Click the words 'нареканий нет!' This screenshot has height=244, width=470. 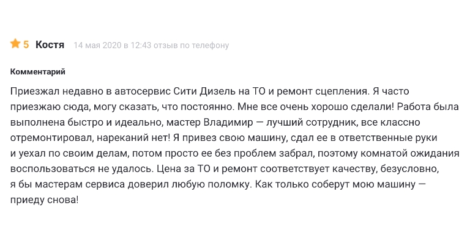(133, 138)
